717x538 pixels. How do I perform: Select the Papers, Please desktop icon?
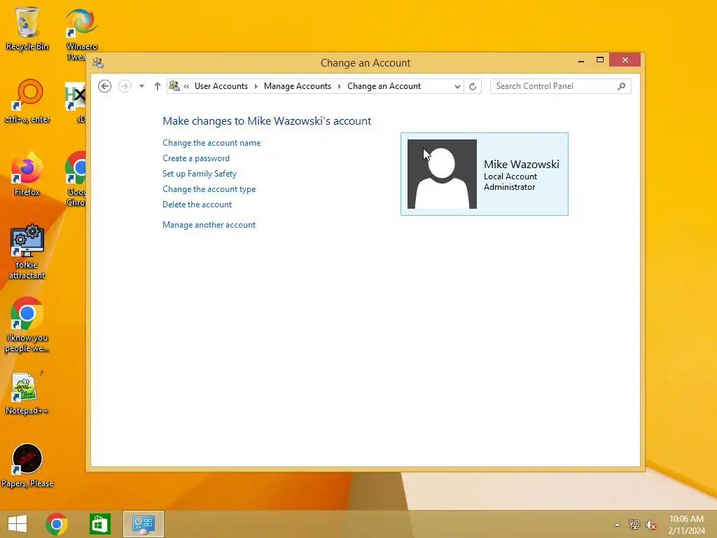tap(27, 466)
